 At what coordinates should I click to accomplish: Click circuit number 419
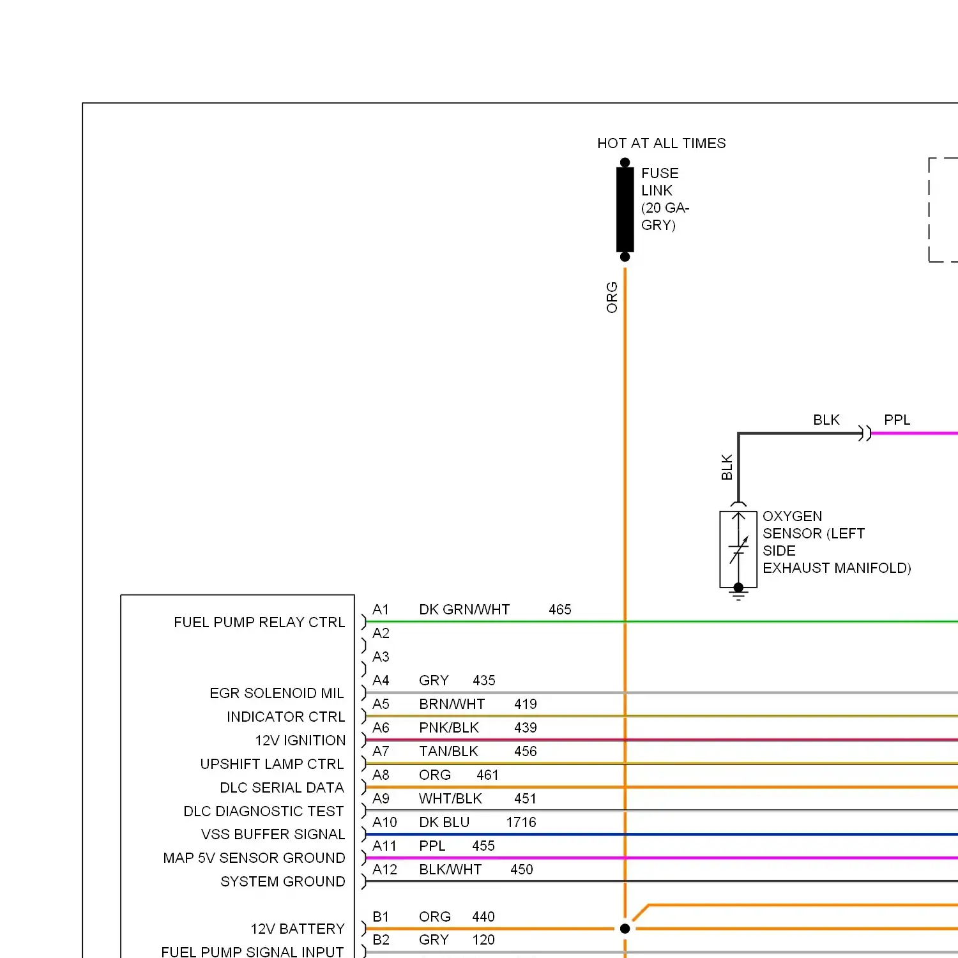coord(526,704)
